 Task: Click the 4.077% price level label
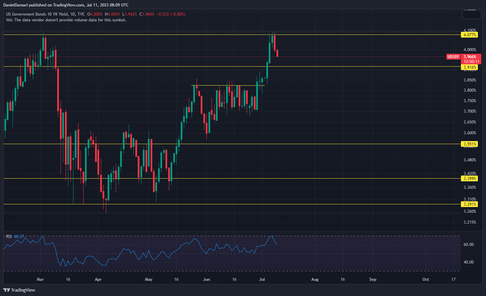pyautogui.click(x=470, y=35)
